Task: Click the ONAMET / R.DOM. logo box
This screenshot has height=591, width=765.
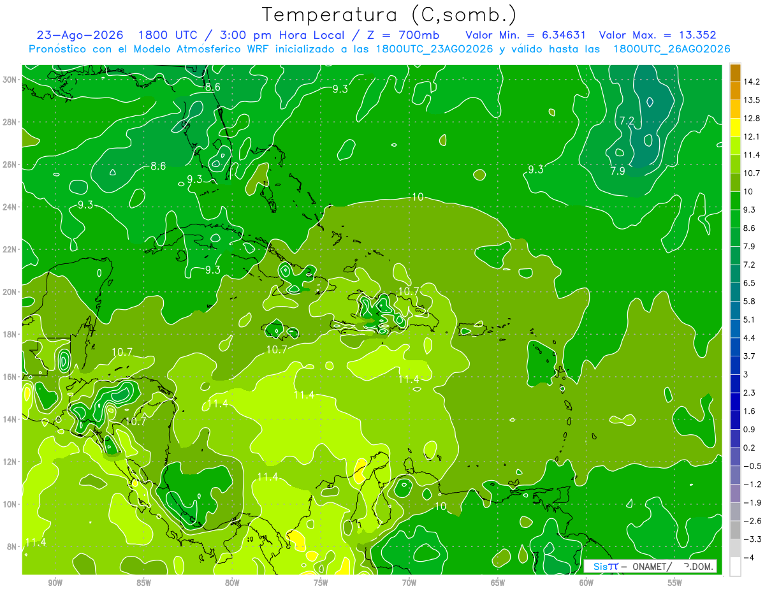Action: pyautogui.click(x=650, y=566)
